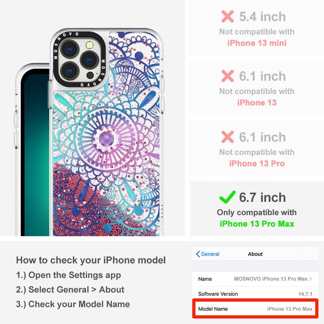Image resolution: width=324 pixels, height=324 pixels.
Task: Open the Name row chevron
Action: [x=311, y=279]
